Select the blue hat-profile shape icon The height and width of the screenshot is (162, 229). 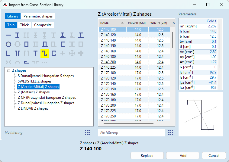pos(44,44)
